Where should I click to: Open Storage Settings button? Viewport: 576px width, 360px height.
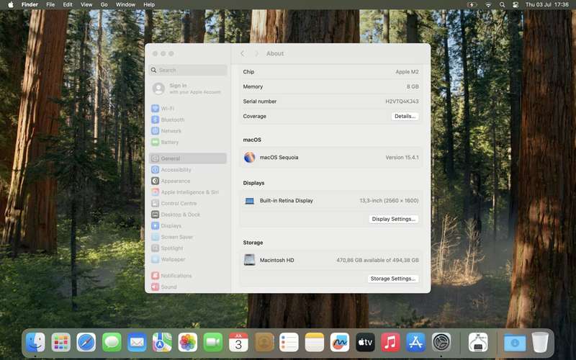[x=393, y=279]
